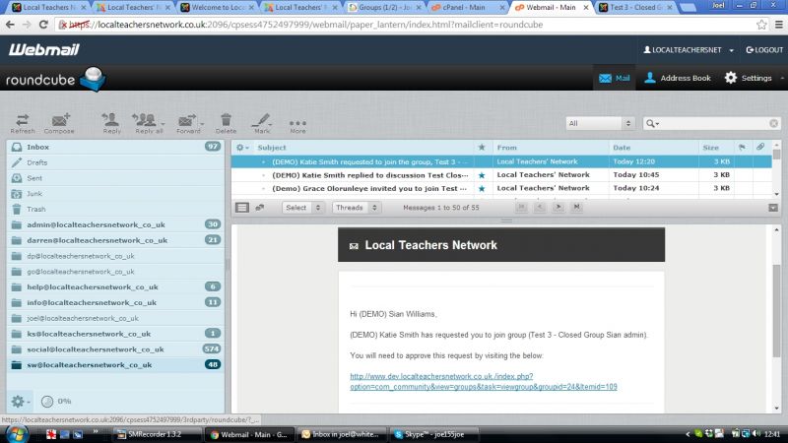Open the list options gear in header
The image size is (788, 443).
pos(241,147)
